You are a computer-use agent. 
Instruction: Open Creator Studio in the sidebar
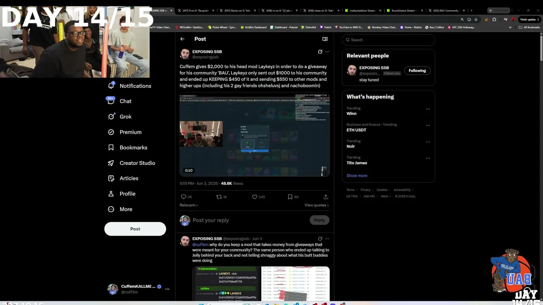(132, 163)
